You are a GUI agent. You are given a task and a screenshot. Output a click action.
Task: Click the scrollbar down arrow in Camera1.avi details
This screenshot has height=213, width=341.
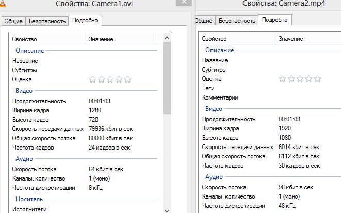point(167,209)
